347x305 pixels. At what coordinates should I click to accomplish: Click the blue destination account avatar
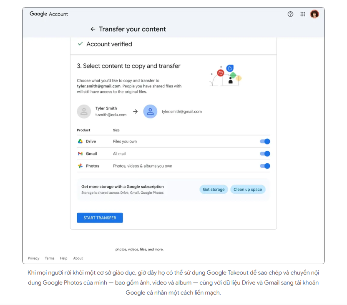pos(150,111)
